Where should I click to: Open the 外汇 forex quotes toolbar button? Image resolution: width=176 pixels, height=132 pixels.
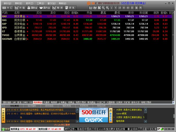pyautogui.click(x=7, y=8)
